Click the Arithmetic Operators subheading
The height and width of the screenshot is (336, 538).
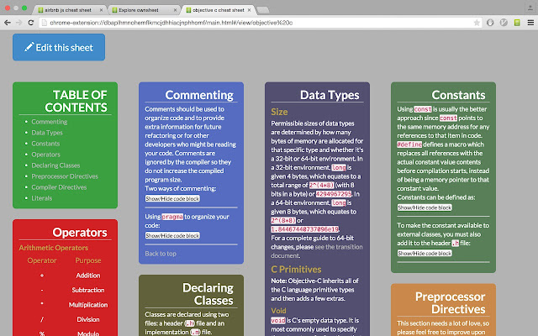[53, 248]
